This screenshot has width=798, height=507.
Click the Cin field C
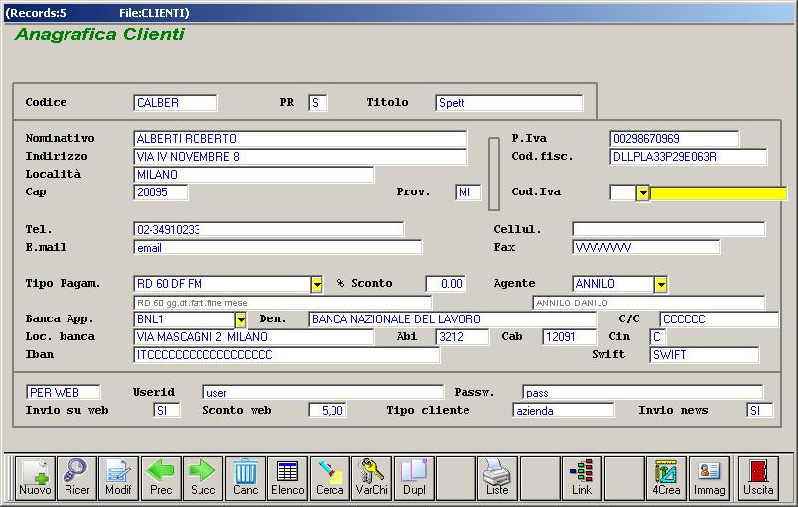657,336
